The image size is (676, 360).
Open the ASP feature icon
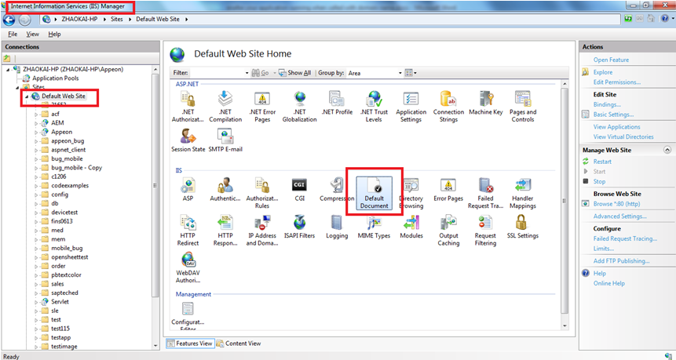click(188, 190)
